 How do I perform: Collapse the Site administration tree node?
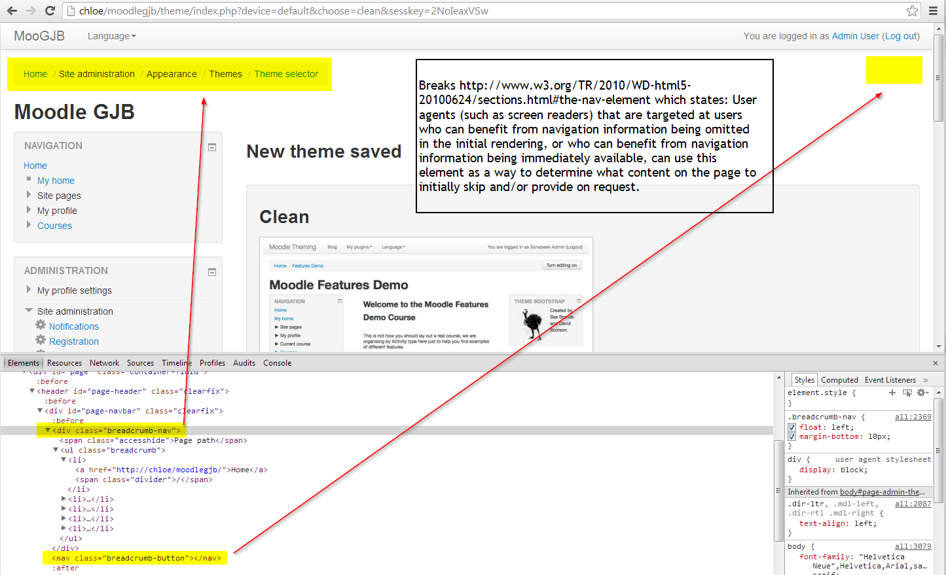[x=29, y=311]
